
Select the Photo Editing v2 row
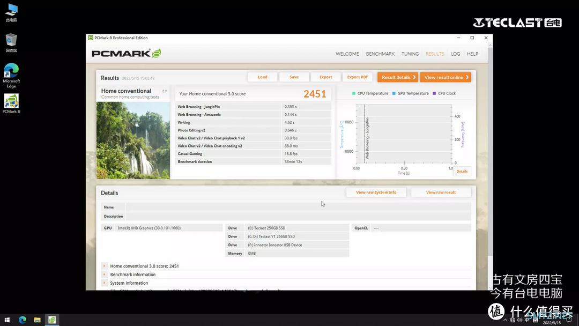[x=253, y=130]
